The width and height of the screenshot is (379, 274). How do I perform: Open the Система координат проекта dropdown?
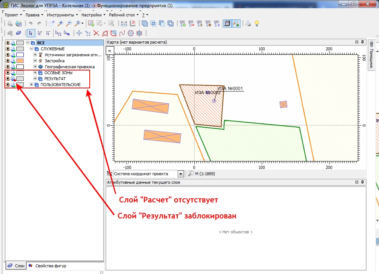[x=180, y=174]
